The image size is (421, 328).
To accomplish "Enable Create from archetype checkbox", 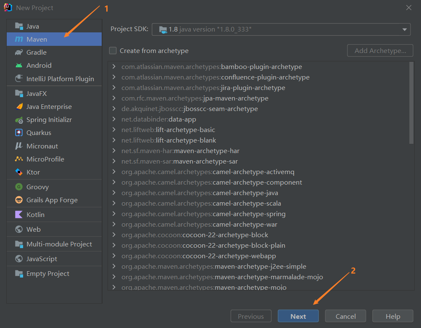I will pyautogui.click(x=113, y=50).
